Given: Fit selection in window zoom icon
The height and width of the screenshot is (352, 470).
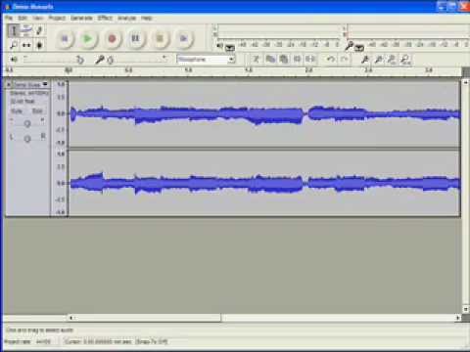Looking at the screenshot, I should [392, 59].
